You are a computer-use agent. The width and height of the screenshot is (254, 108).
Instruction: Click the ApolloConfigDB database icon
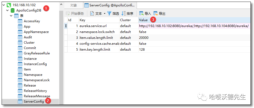pos(12,10)
